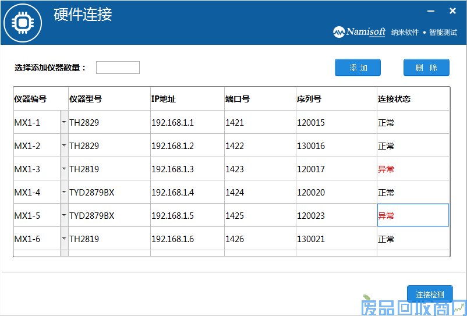Image resolution: width=467 pixels, height=316 pixels.
Task: Expand the MX1-2 instrument number dropdown
Action: (x=64, y=145)
